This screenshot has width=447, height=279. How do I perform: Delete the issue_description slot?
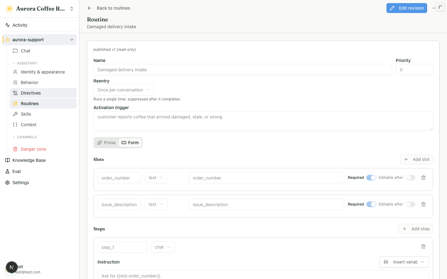(x=423, y=204)
